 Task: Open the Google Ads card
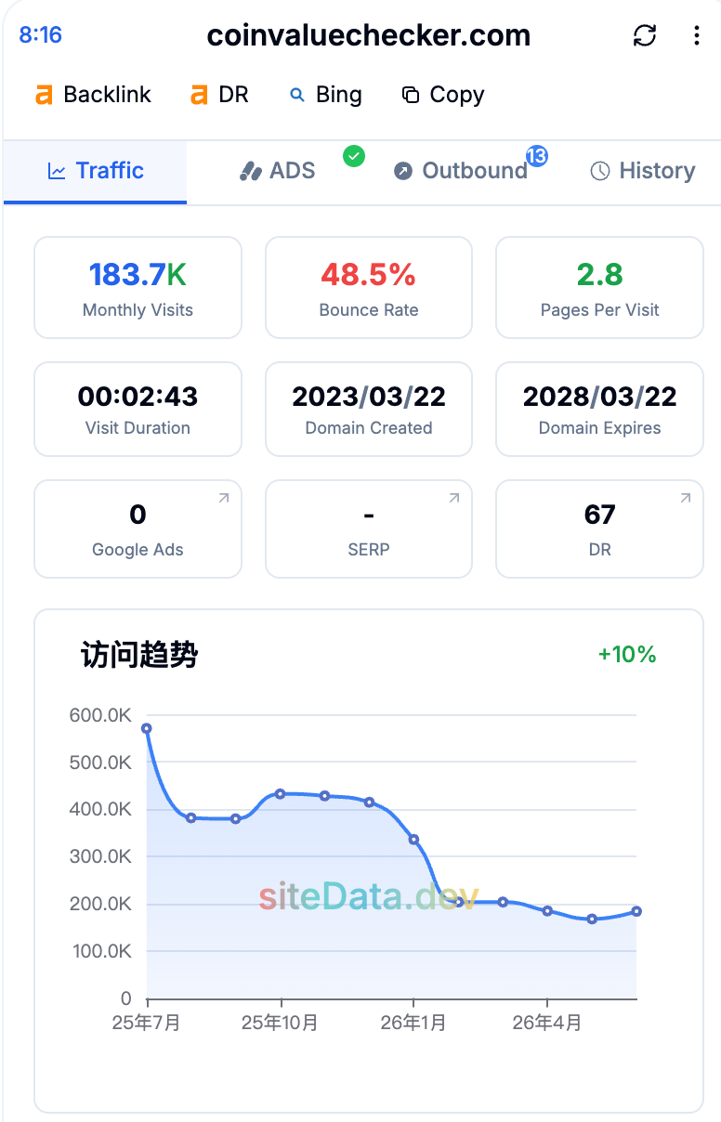coord(138,528)
